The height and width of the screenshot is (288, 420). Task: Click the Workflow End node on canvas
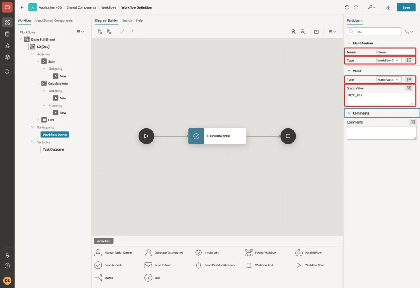click(288, 136)
